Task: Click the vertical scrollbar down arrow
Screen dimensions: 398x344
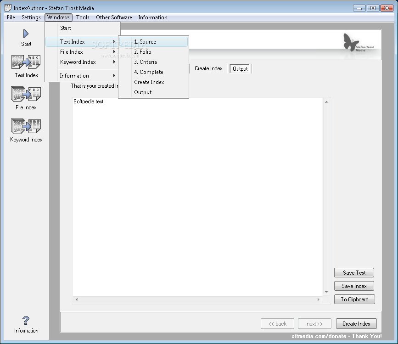Action: 326,292
